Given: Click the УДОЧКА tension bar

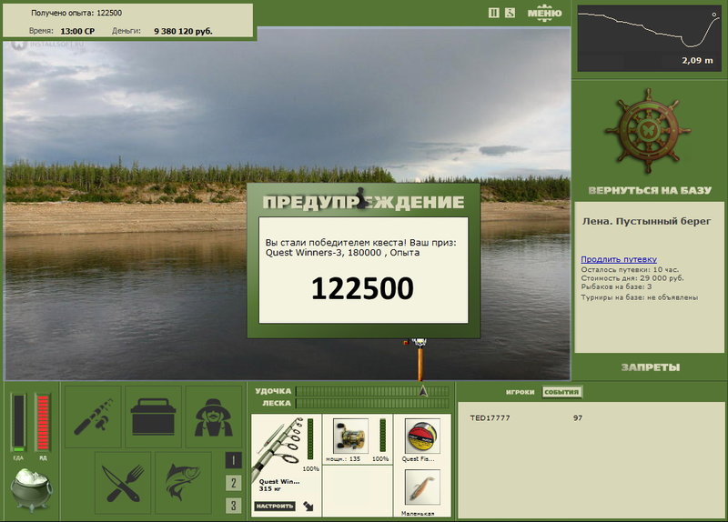Looking at the screenshot, I should tap(372, 391).
